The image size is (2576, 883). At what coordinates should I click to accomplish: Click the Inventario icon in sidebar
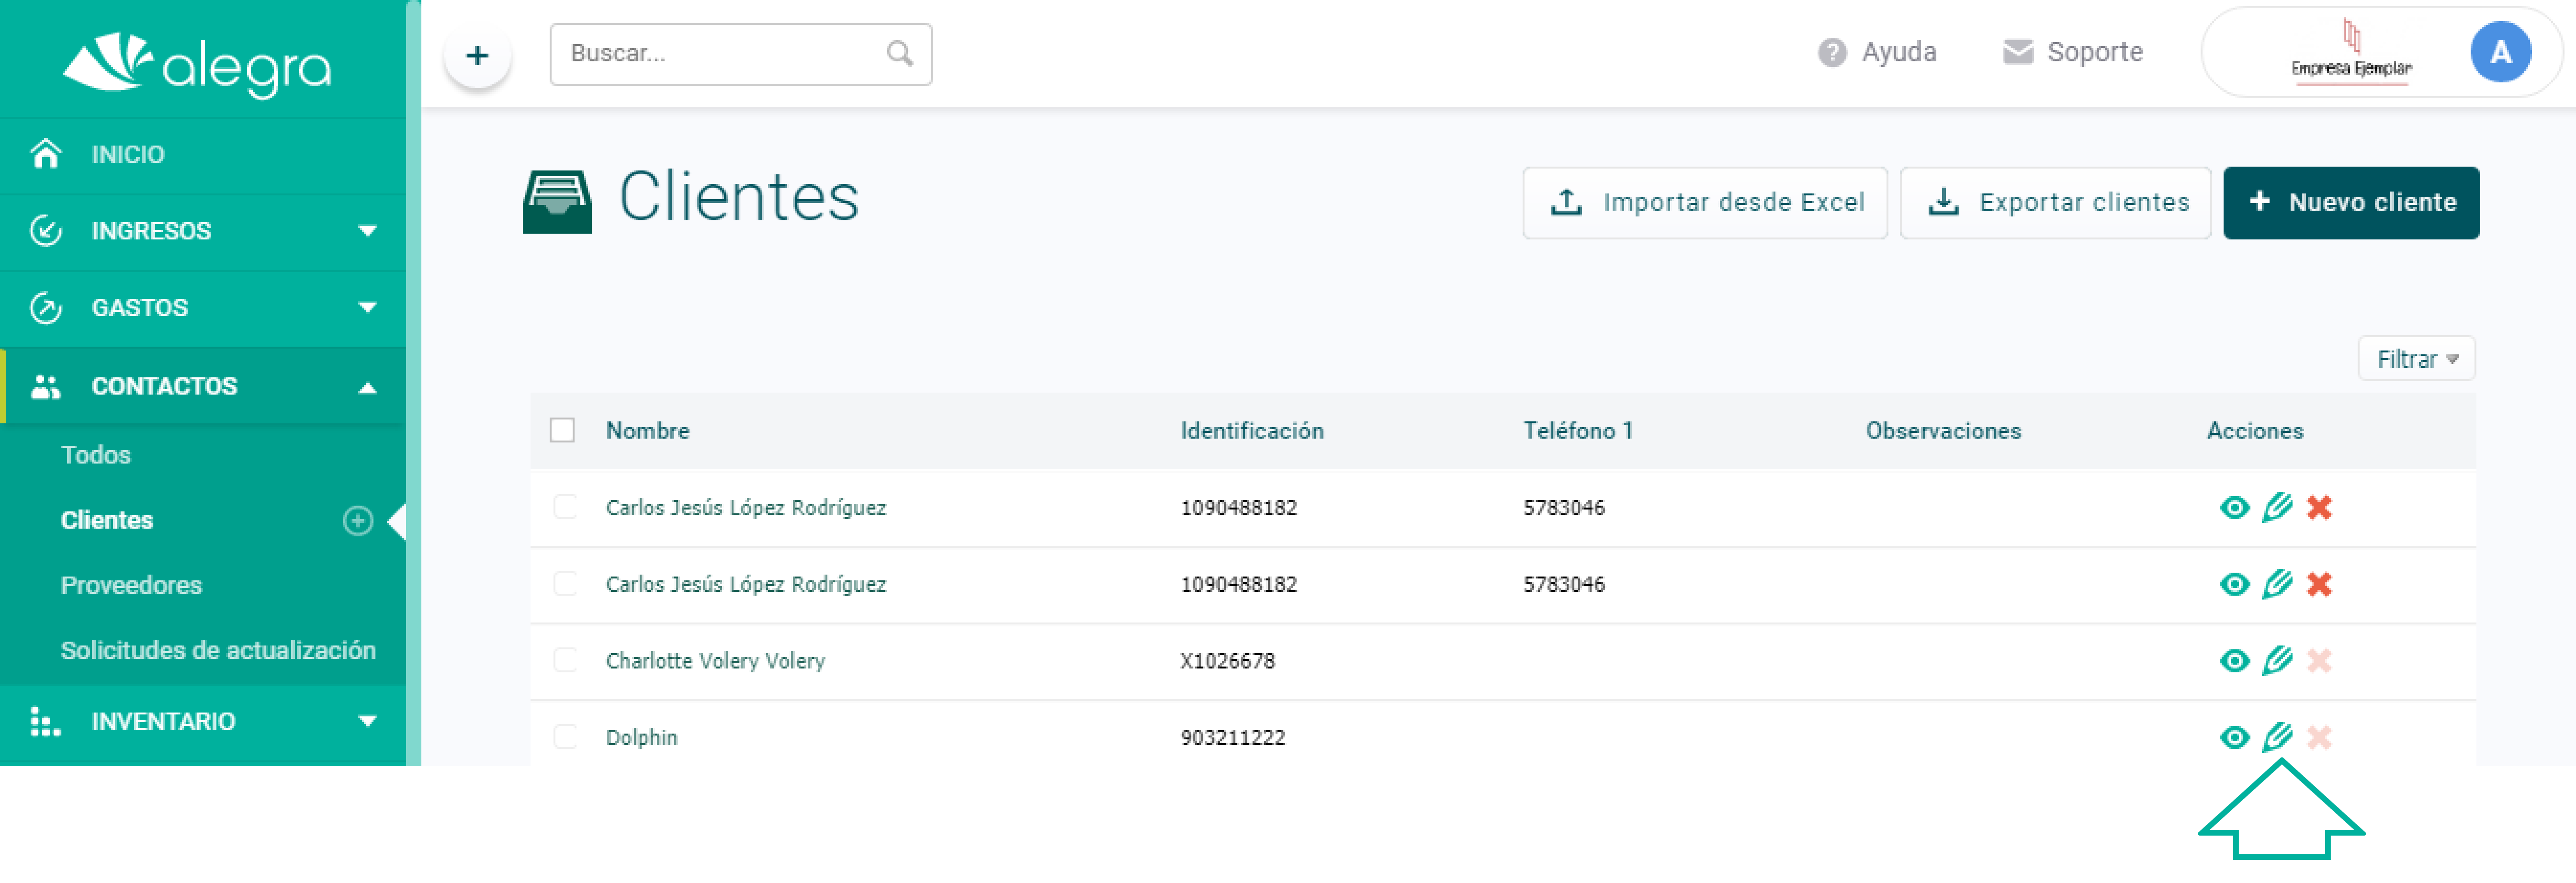tap(46, 721)
